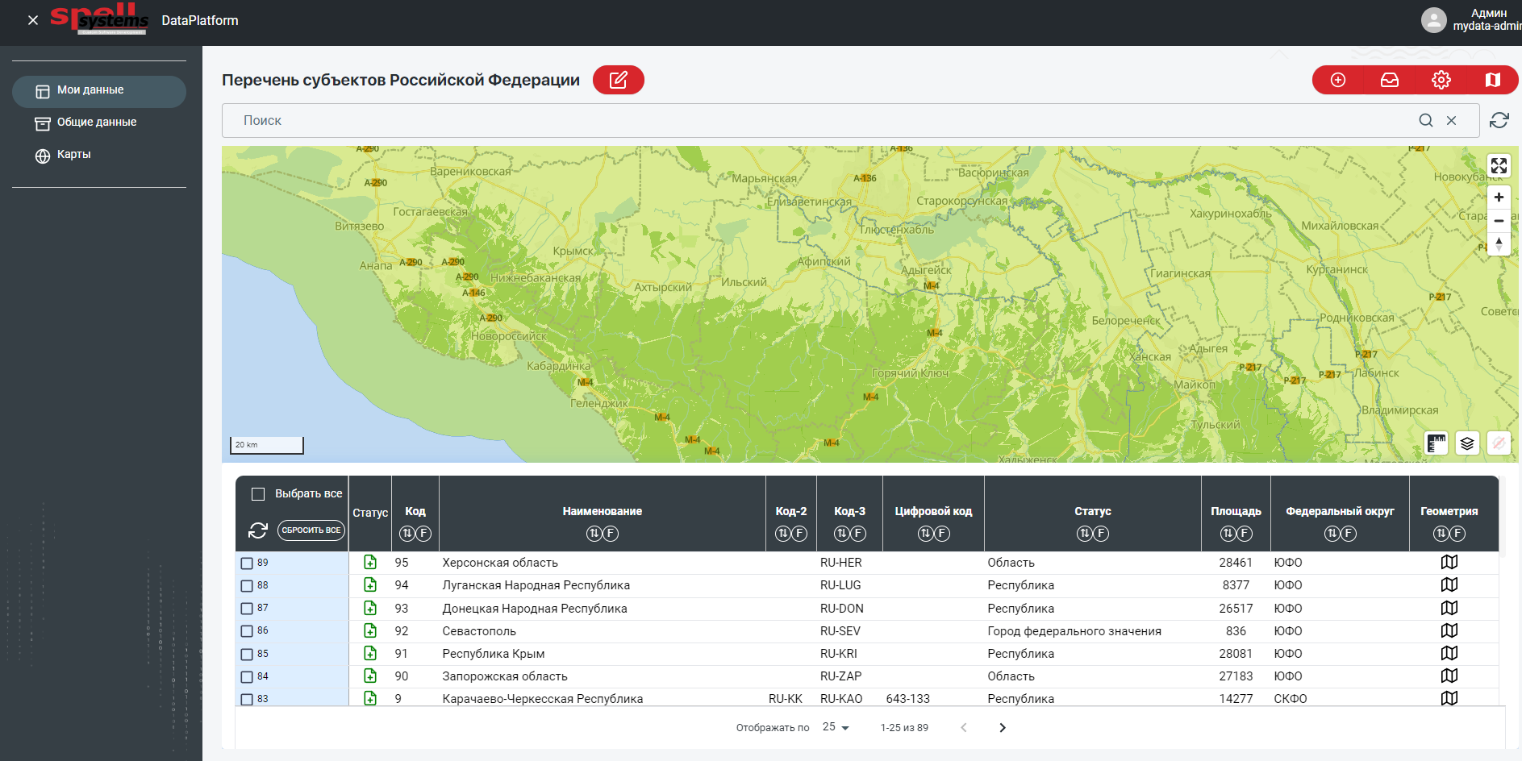Click the map zoom in plus button

1499,198
